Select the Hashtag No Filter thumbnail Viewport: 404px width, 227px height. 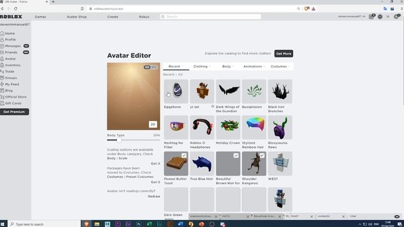tap(176, 127)
